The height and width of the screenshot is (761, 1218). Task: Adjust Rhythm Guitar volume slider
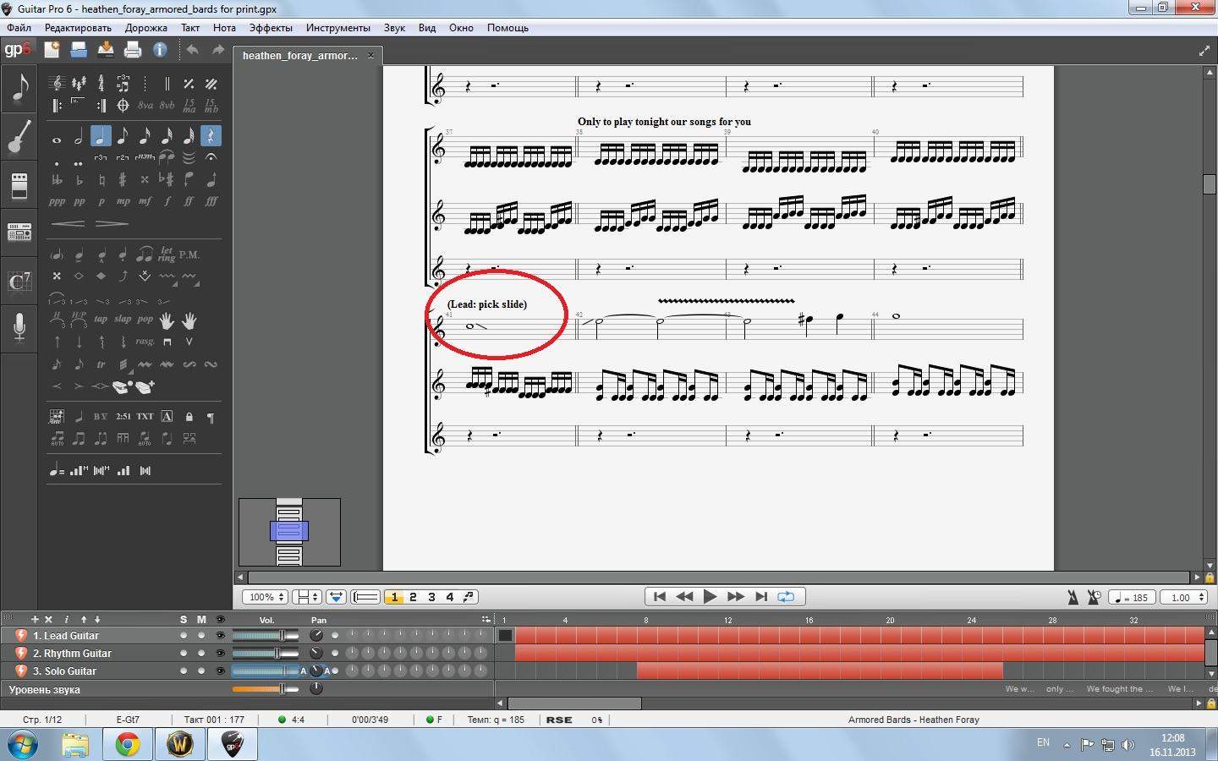point(266,654)
